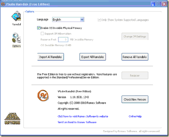
Task: Open the Online Help link
Action: [135, 116]
